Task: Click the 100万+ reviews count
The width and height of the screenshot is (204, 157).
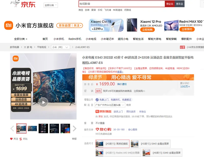Action: coord(185,87)
